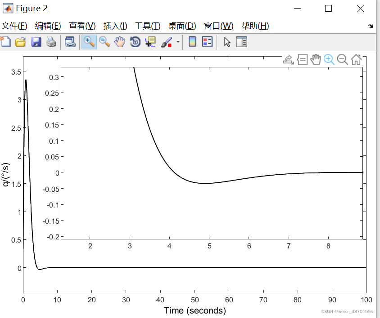Select the Edit Plot arrow tool
This screenshot has height=318, width=380.
tap(227, 42)
